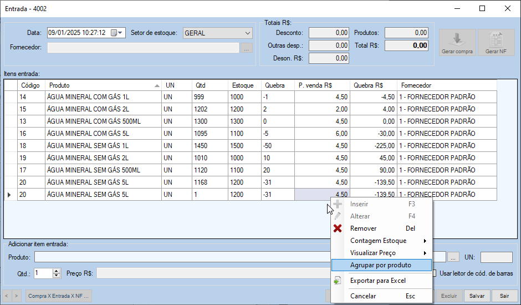Go to next record with right arrow
Viewport: 521px width, 305px height.
17,296
